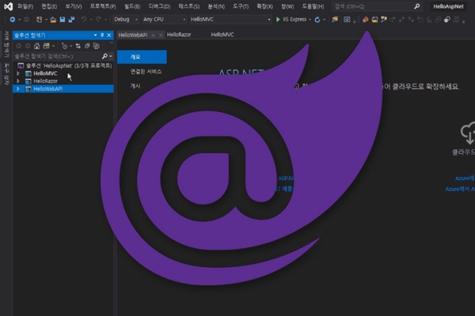The width and height of the screenshot is (475, 316).
Task: Select the HelloRazor project in Solution Explorer
Action: pyautogui.click(x=45, y=81)
